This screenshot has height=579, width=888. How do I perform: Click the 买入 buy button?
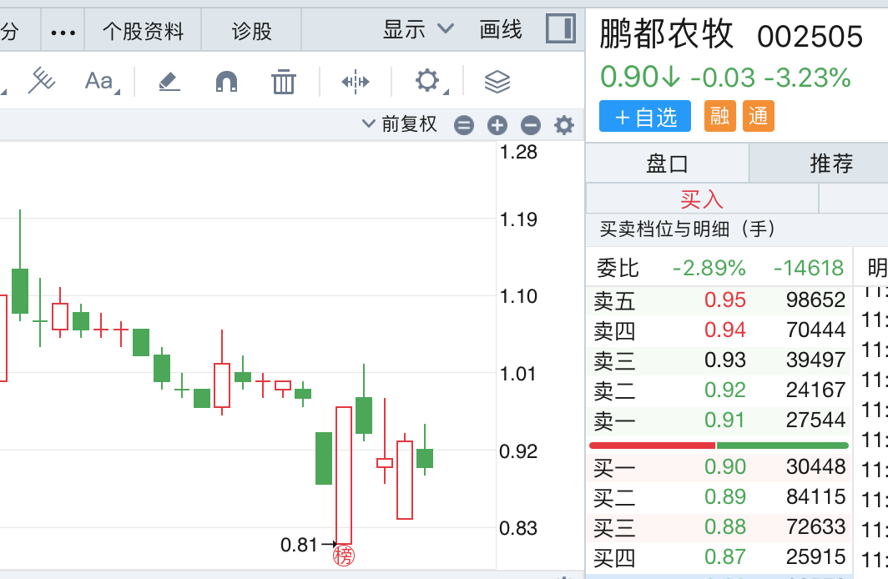702,199
